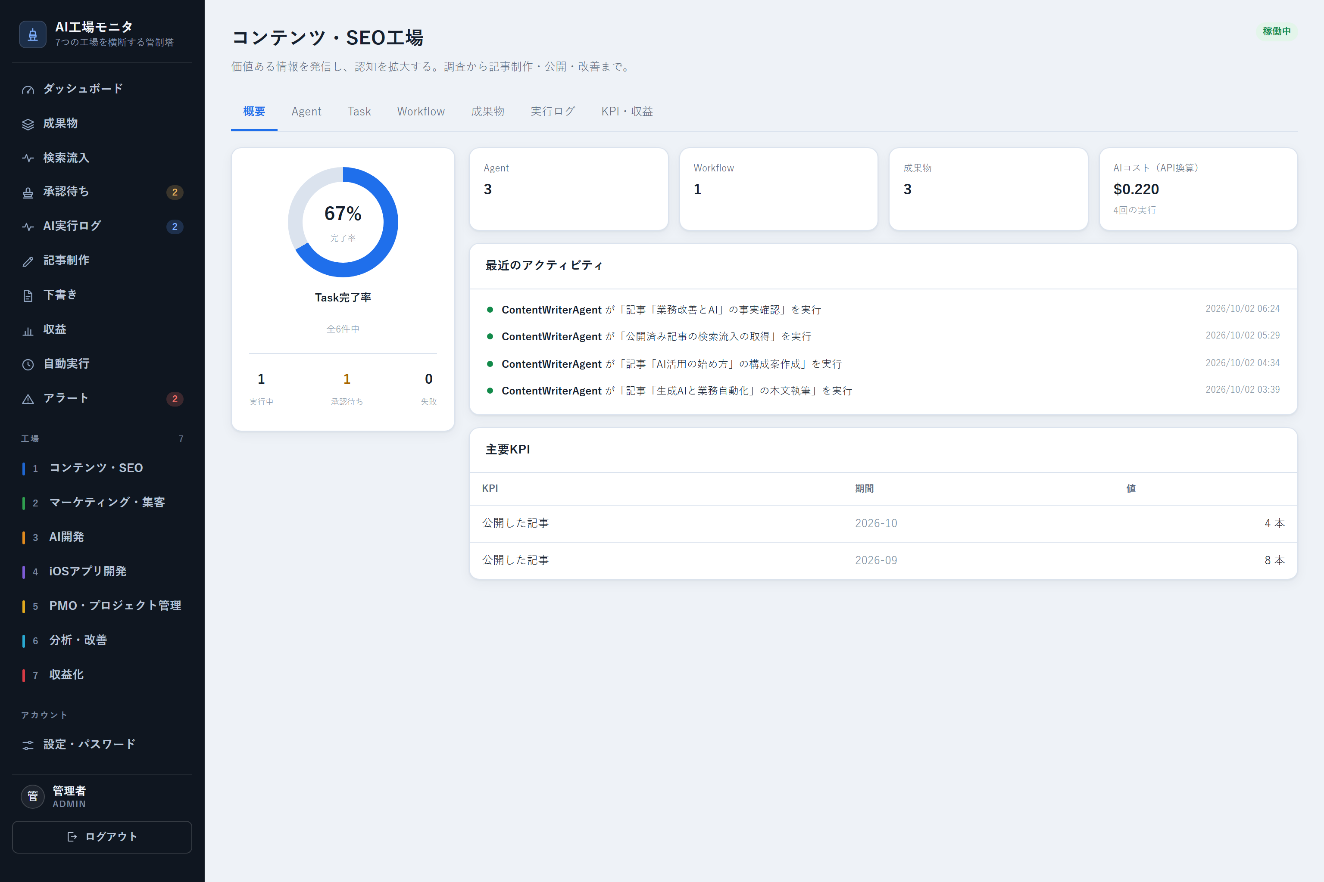Click the pencil icon next to 記事制作
Screen dimensions: 1324x882
tap(28, 261)
